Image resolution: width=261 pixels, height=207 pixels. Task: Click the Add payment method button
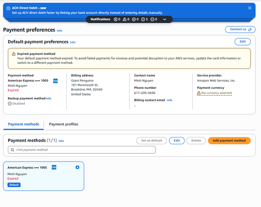pos(229,141)
